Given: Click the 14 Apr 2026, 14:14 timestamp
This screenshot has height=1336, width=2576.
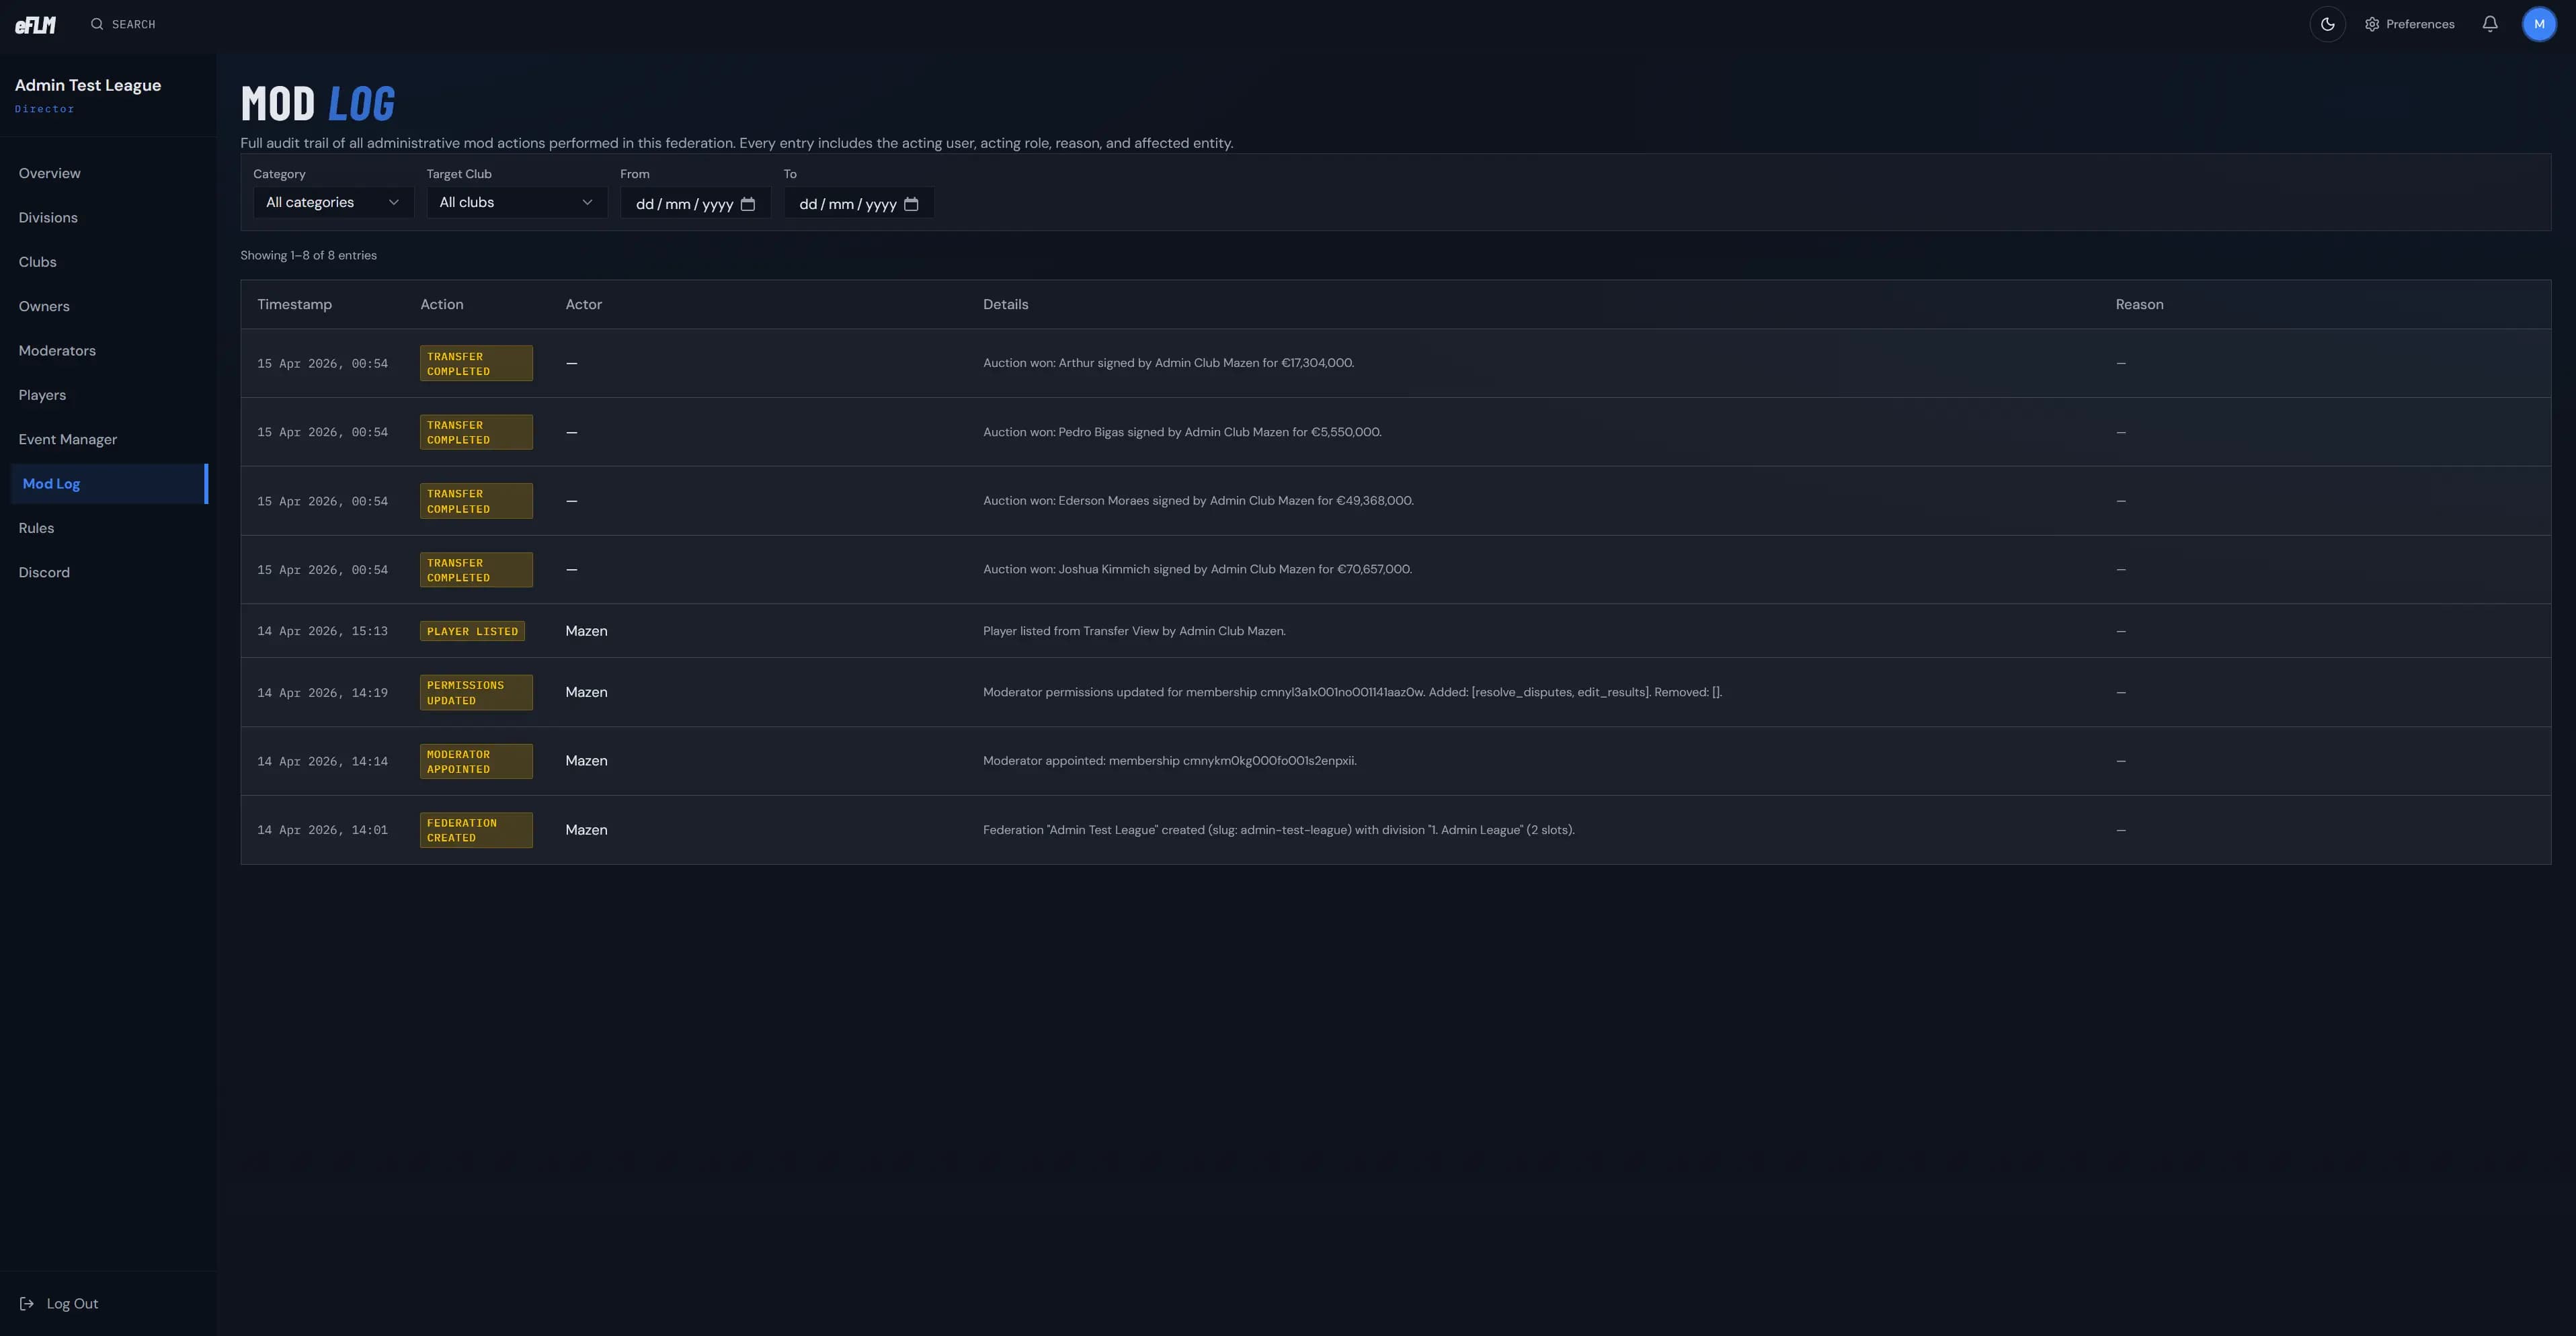Looking at the screenshot, I should click(x=322, y=761).
